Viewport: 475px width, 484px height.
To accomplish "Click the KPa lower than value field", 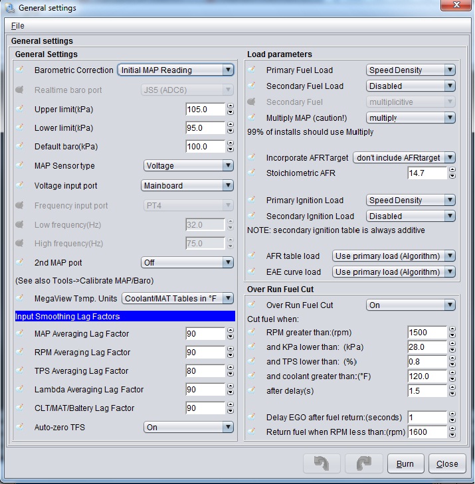I will click(x=427, y=347).
